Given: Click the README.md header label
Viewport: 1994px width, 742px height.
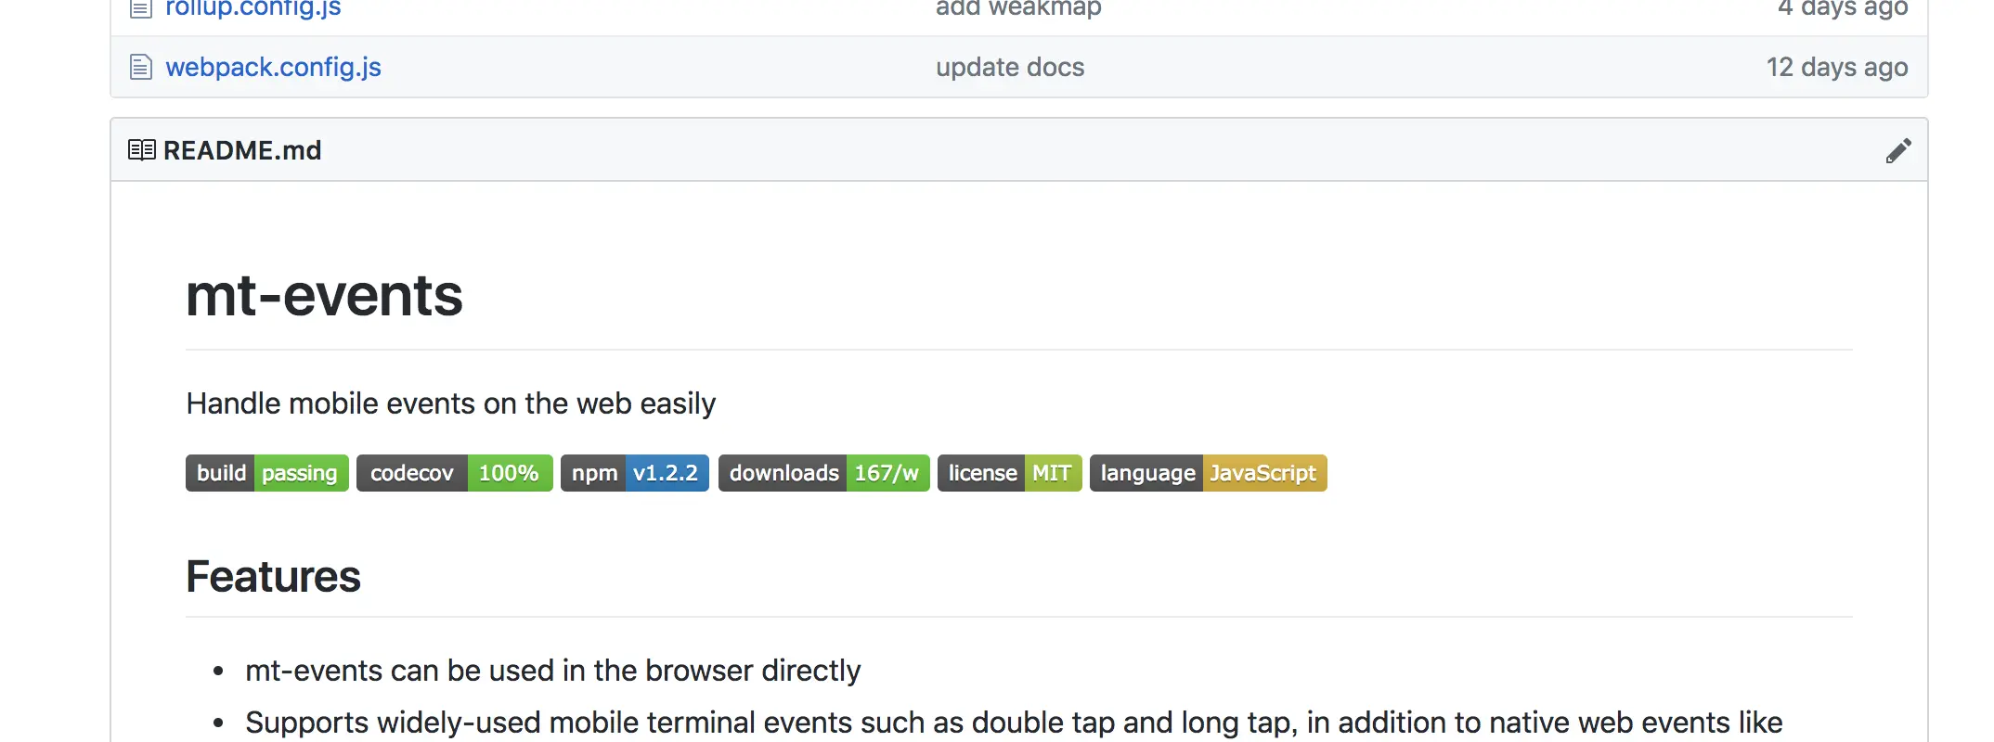Looking at the screenshot, I should (x=242, y=149).
